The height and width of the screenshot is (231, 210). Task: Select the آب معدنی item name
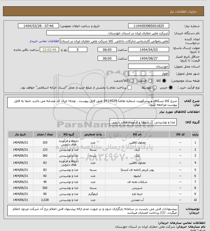(137, 200)
